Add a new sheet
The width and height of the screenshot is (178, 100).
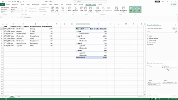pyautogui.click(x=19, y=96)
